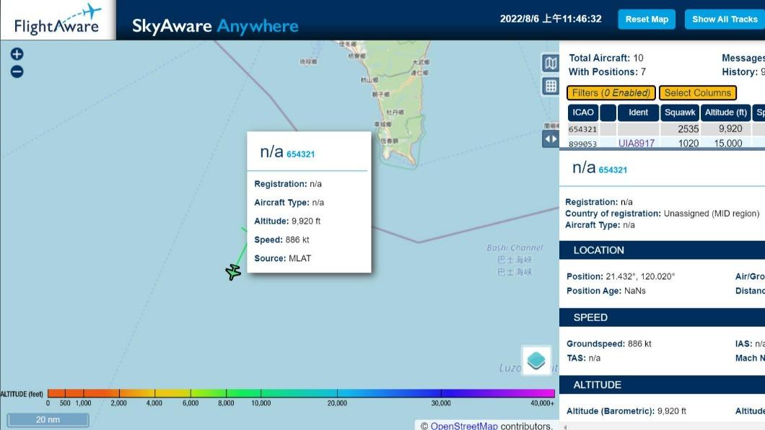
Task: Click the Source: MLAT line in popup
Action: click(x=282, y=258)
